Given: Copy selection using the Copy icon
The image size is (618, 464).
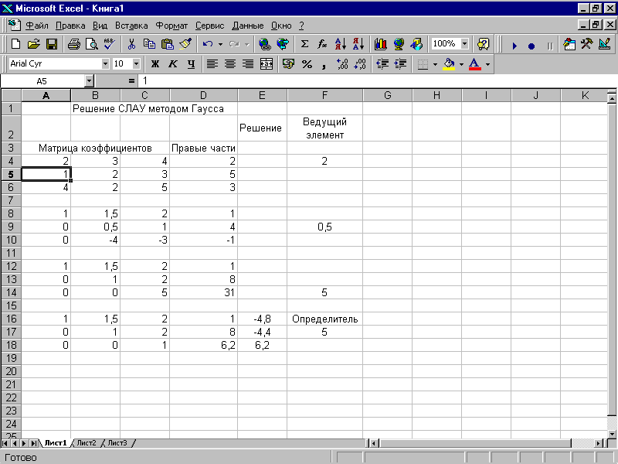Looking at the screenshot, I should point(149,44).
